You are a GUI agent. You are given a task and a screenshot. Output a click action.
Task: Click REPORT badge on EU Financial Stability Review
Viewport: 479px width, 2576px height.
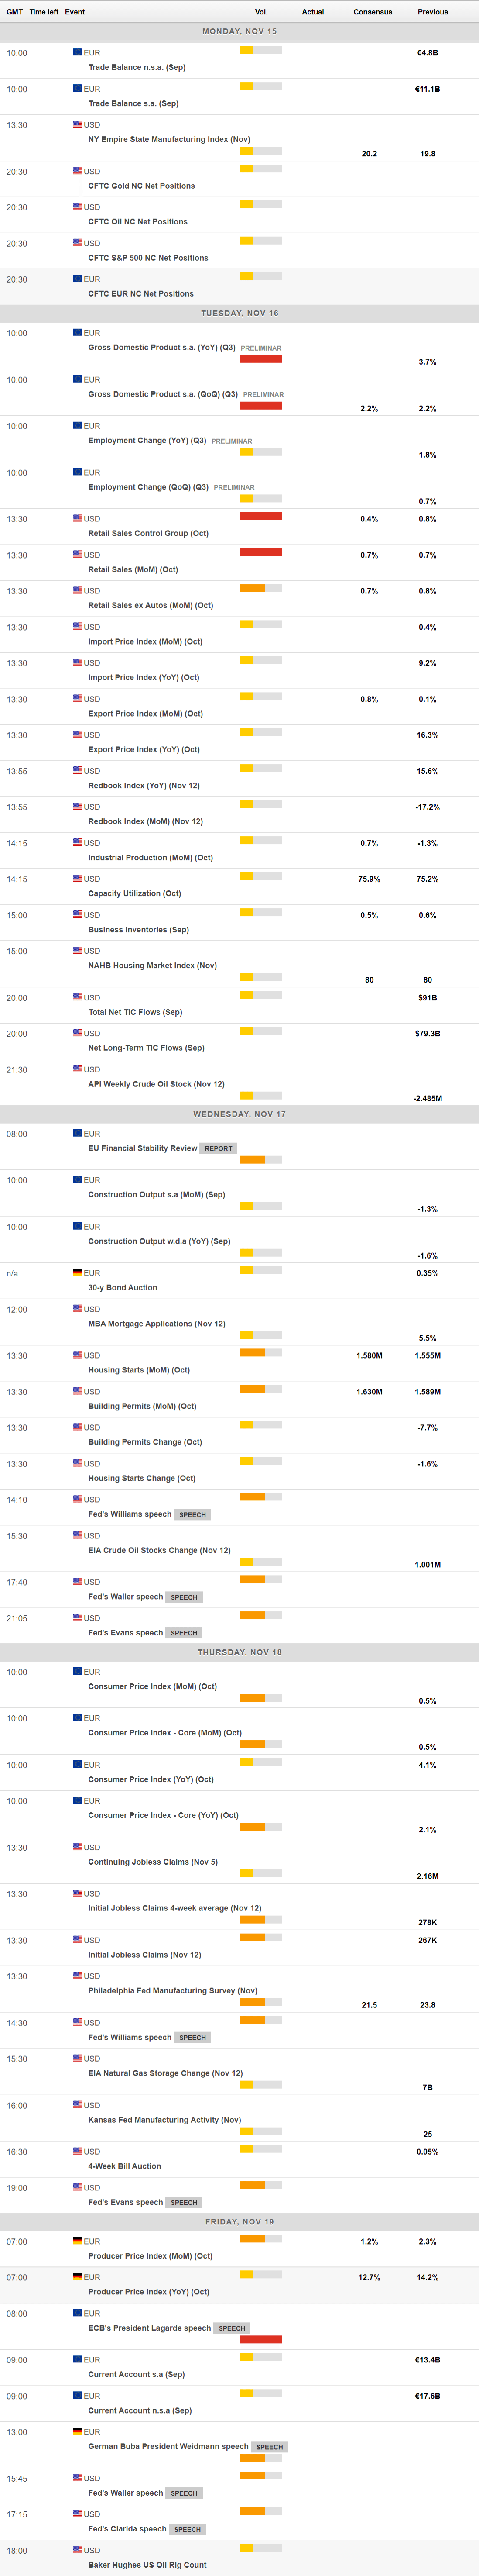(x=218, y=1149)
